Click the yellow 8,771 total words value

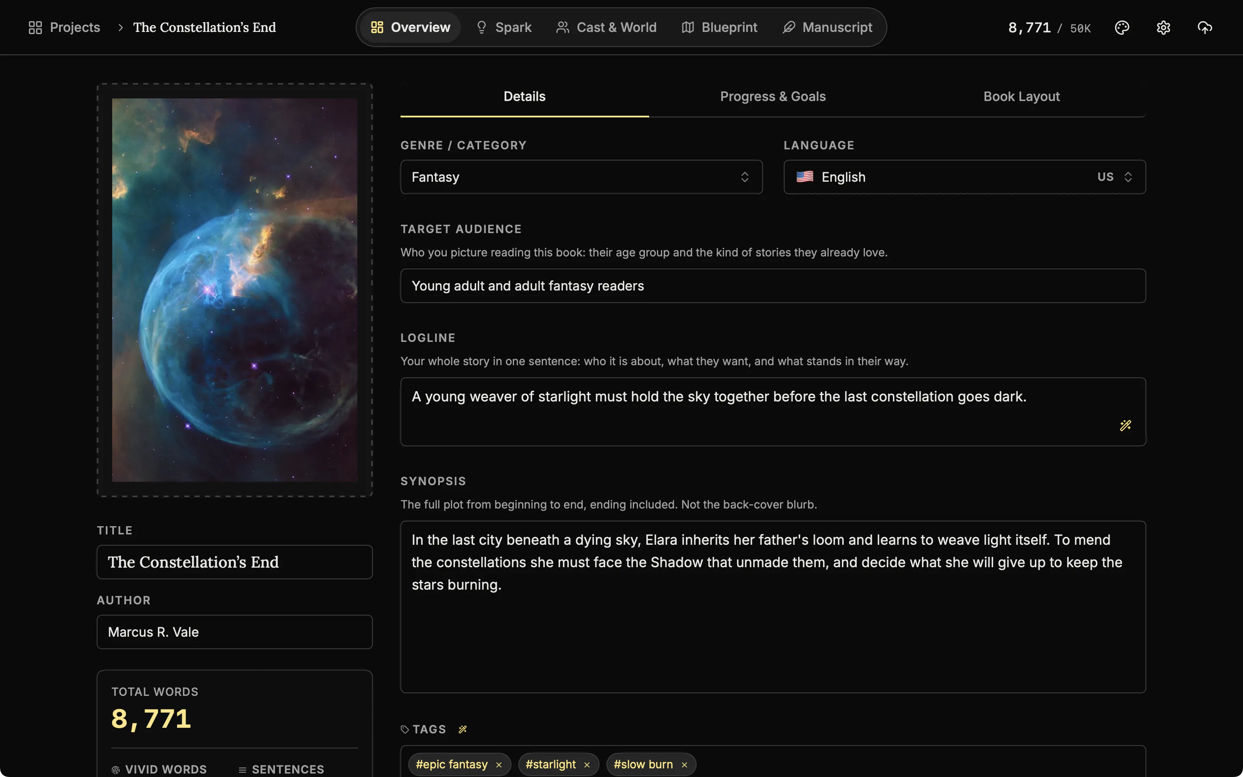point(151,718)
